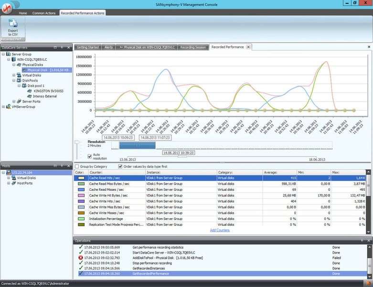This screenshot has width=373, height=287.
Task: Select the Cache Write Hits / sec row
Action: [x=220, y=201]
